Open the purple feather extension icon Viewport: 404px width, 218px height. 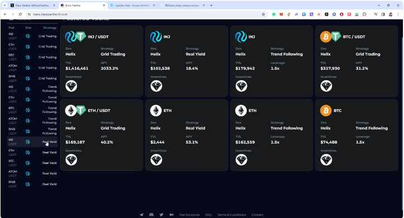click(296, 14)
